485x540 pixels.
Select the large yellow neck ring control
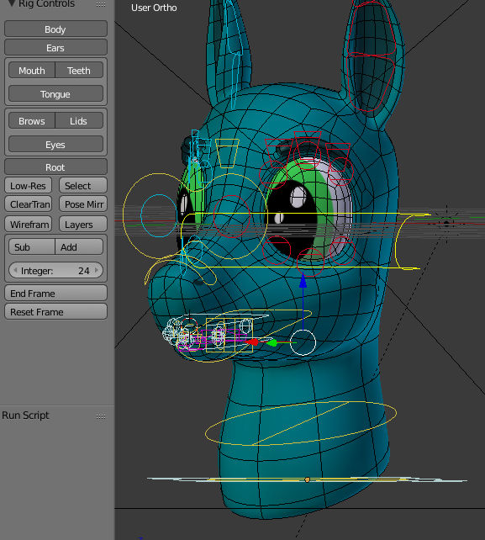click(x=301, y=424)
